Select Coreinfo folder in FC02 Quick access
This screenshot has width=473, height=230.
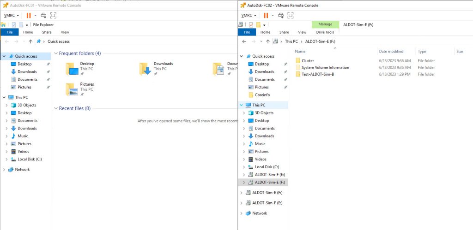click(262, 95)
